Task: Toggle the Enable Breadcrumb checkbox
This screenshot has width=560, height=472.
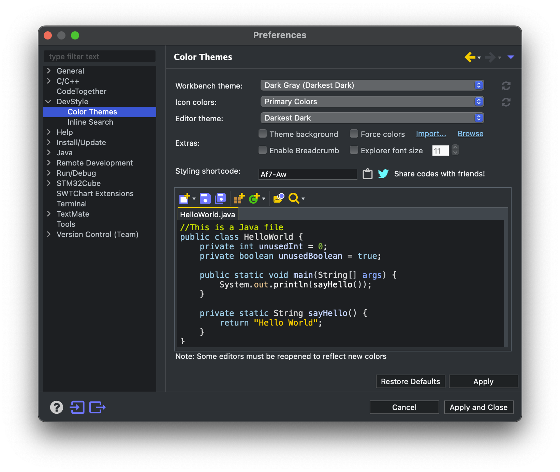Action: (263, 150)
